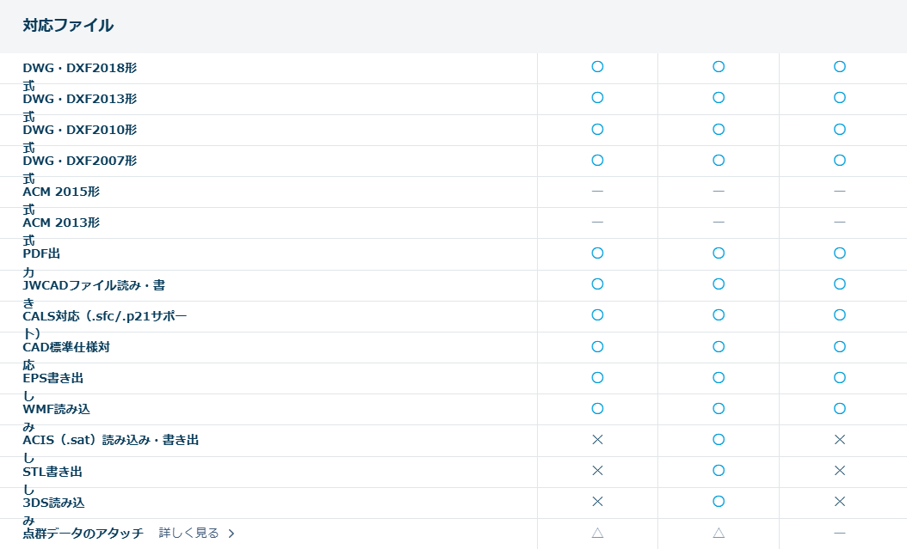Image resolution: width=907 pixels, height=549 pixels.
Task: Click the 点群データのアタッチ row label text
Action: pyautogui.click(x=83, y=534)
